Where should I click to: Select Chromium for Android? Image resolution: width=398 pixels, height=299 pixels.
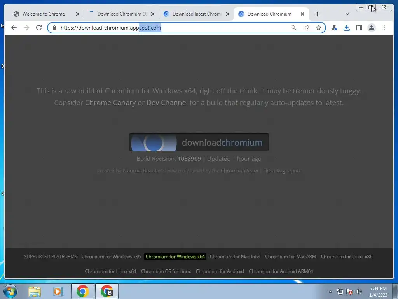[220, 271]
